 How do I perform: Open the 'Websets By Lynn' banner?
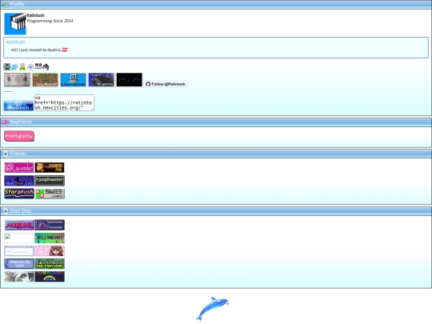(x=19, y=264)
